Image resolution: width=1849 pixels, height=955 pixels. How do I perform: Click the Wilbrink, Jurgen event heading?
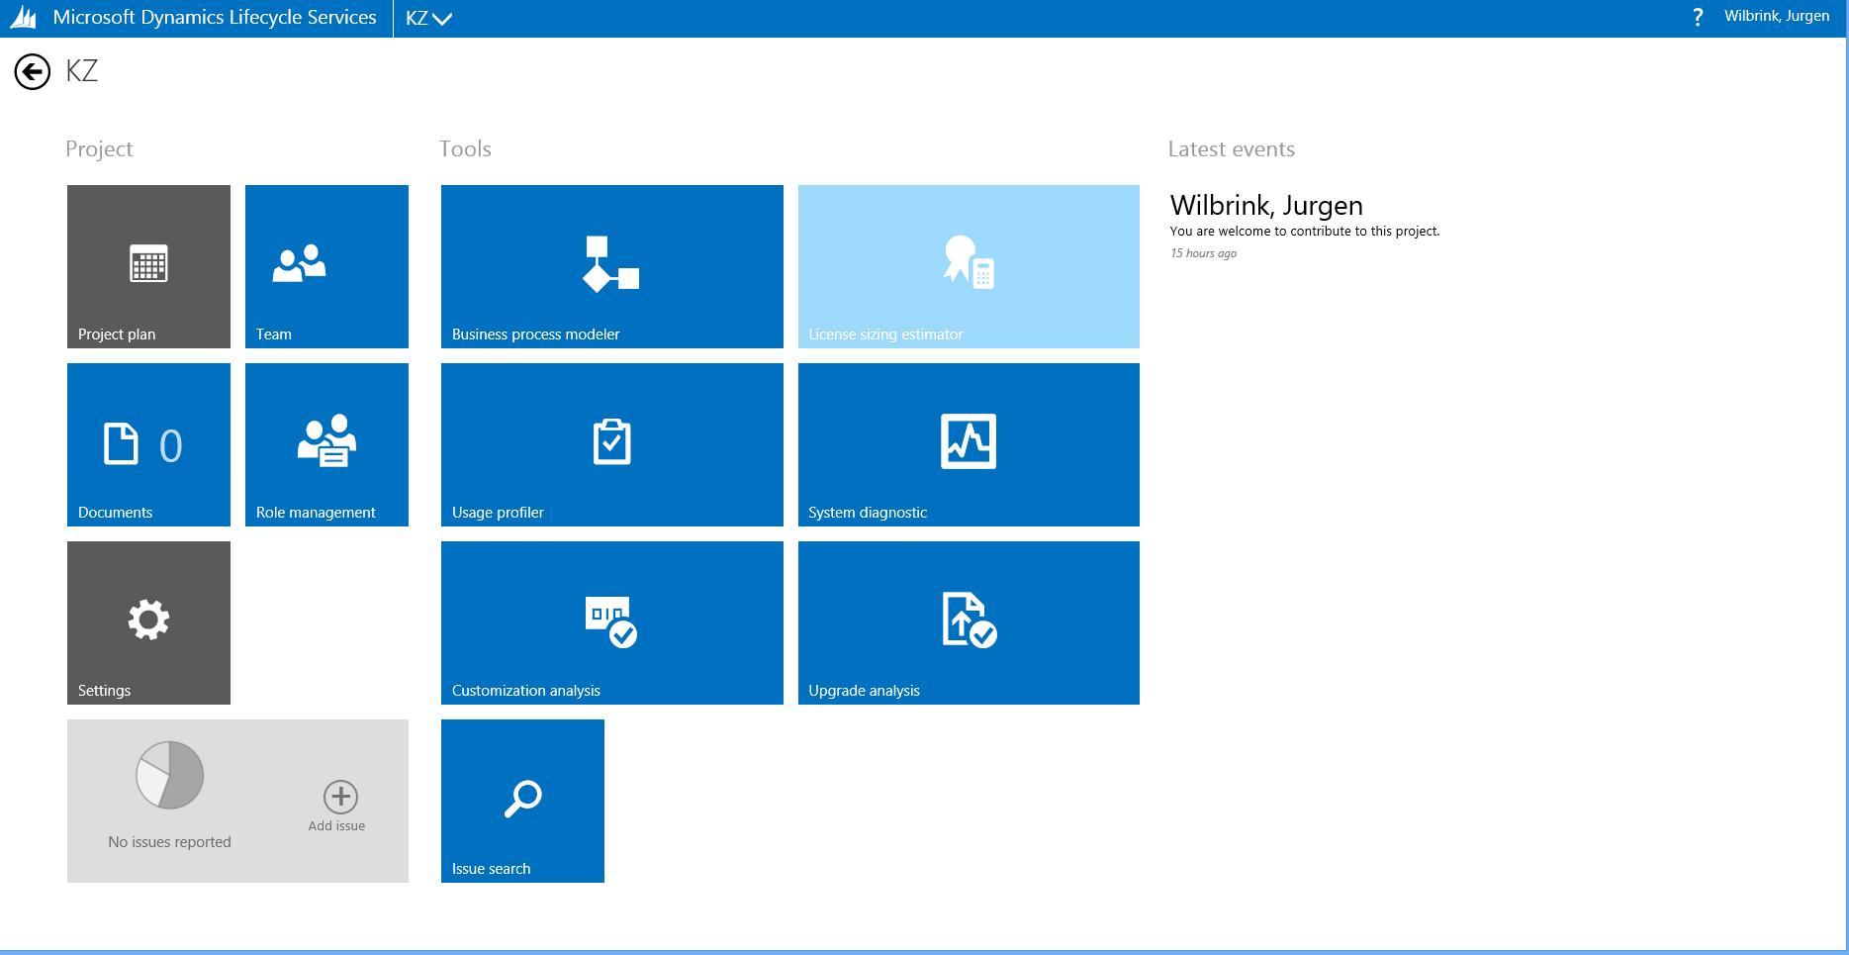pos(1266,205)
